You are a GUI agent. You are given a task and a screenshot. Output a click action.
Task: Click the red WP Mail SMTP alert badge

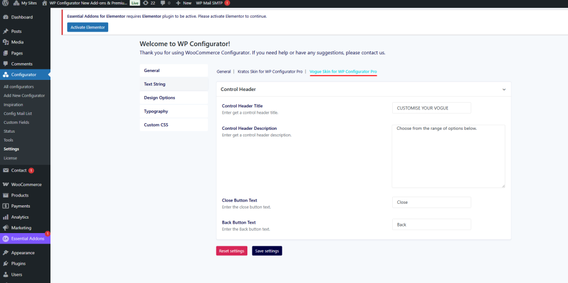[227, 3]
